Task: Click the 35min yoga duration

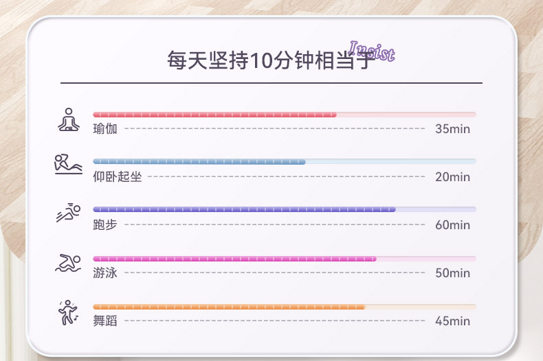Action: [452, 129]
